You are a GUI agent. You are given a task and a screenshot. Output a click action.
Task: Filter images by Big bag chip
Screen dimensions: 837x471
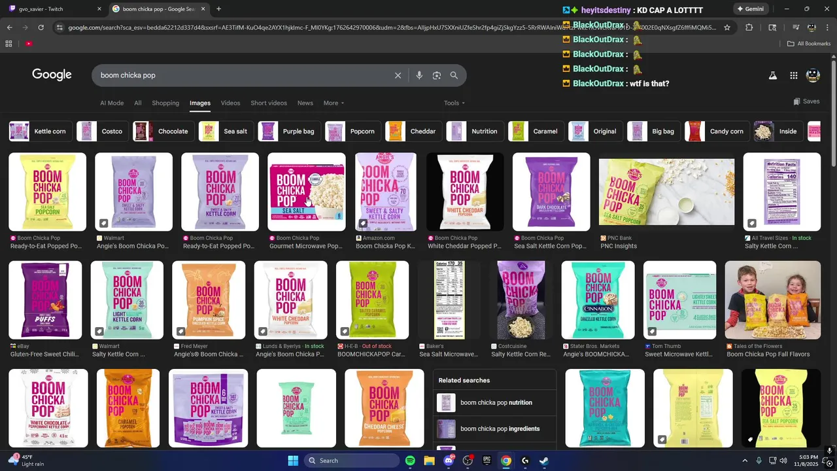click(x=653, y=131)
